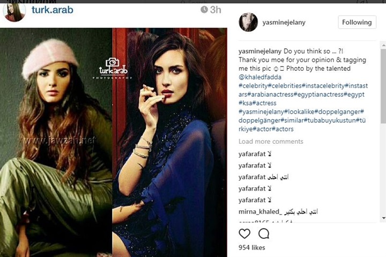
Task: Open first yafarafat commenter profile
Action: point(252,154)
